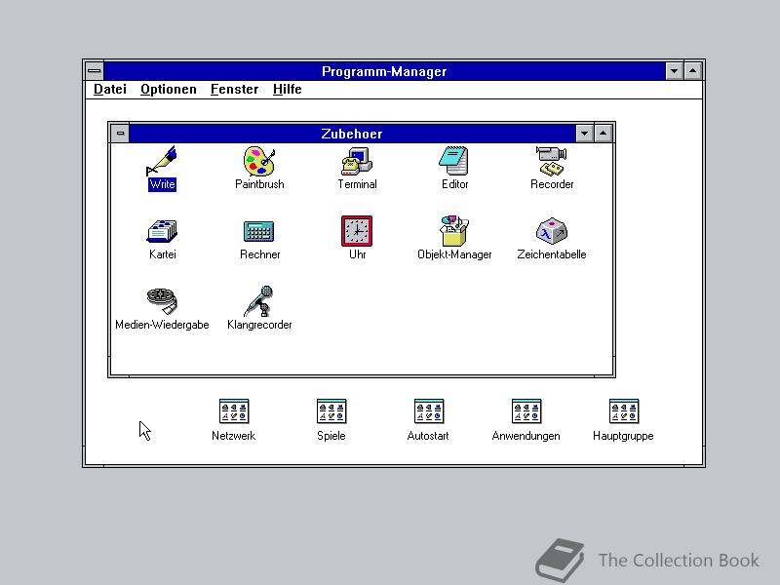780x585 pixels.
Task: Select the Zeichentabelle character map icon
Action: pyautogui.click(x=552, y=231)
